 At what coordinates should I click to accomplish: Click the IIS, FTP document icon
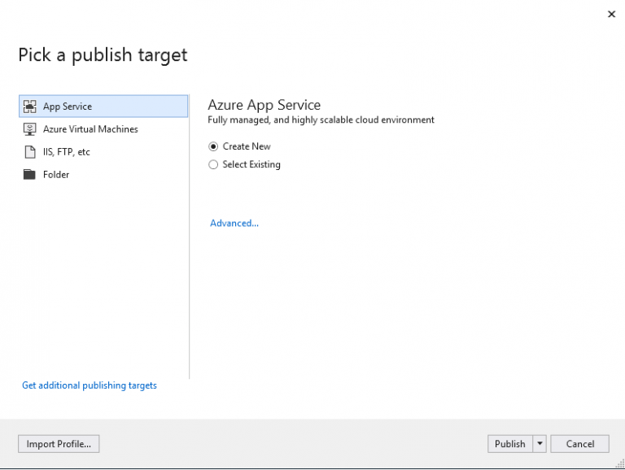(30, 152)
